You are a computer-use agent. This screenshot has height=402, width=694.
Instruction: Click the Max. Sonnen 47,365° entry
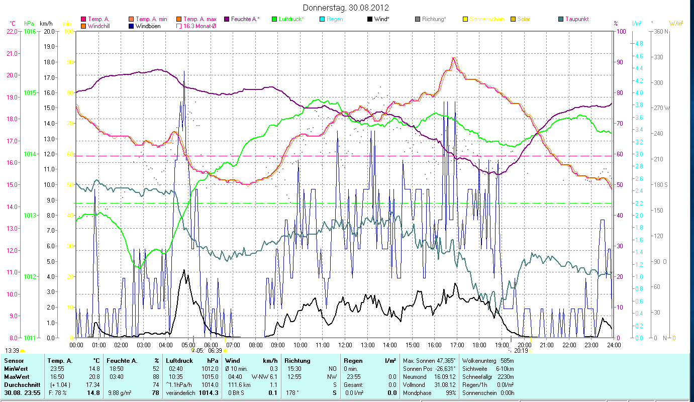pyautogui.click(x=430, y=361)
